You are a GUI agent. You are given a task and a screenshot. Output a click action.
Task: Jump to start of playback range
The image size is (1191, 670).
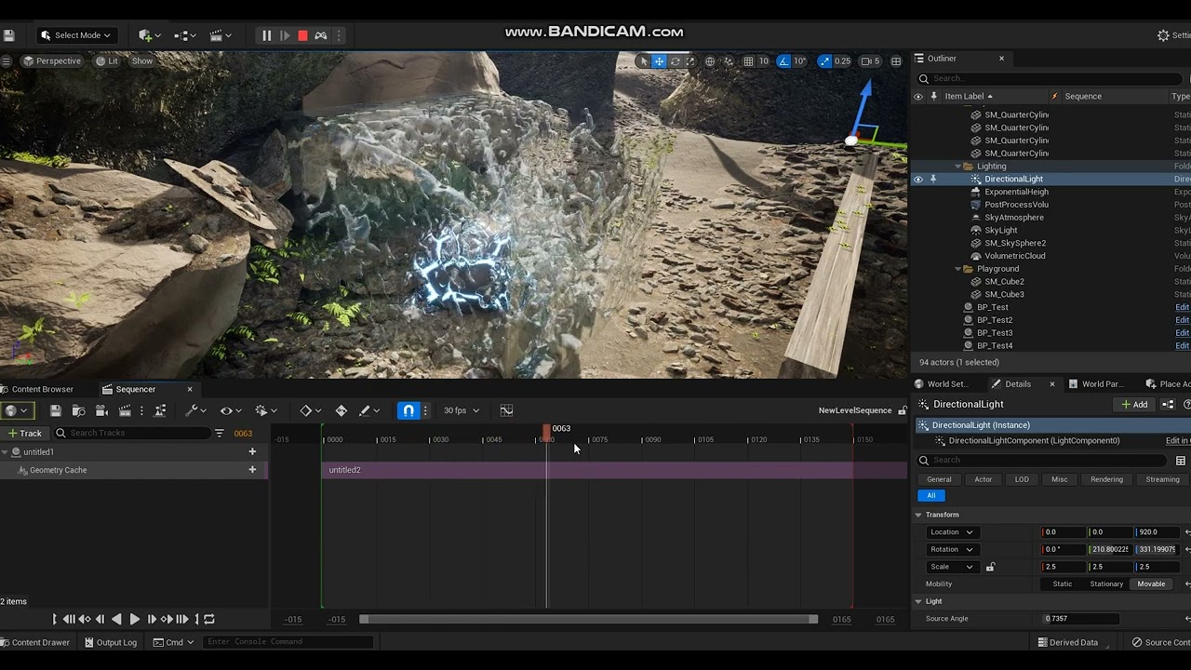(x=54, y=619)
